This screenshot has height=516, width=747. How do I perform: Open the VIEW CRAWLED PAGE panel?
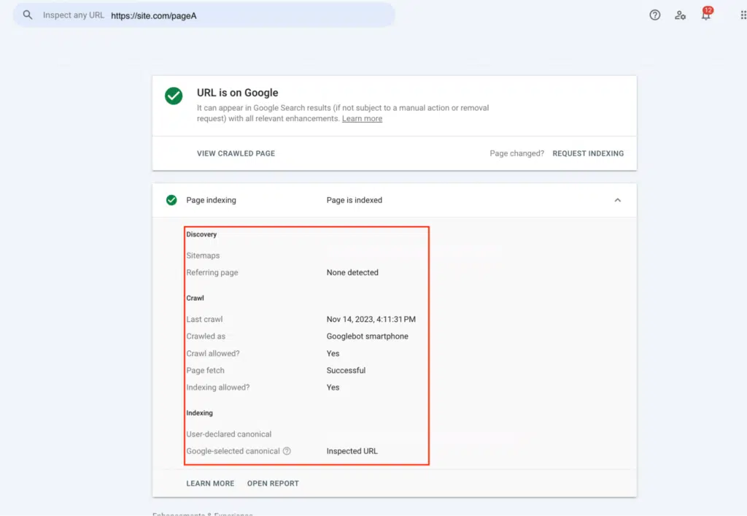[x=235, y=153]
